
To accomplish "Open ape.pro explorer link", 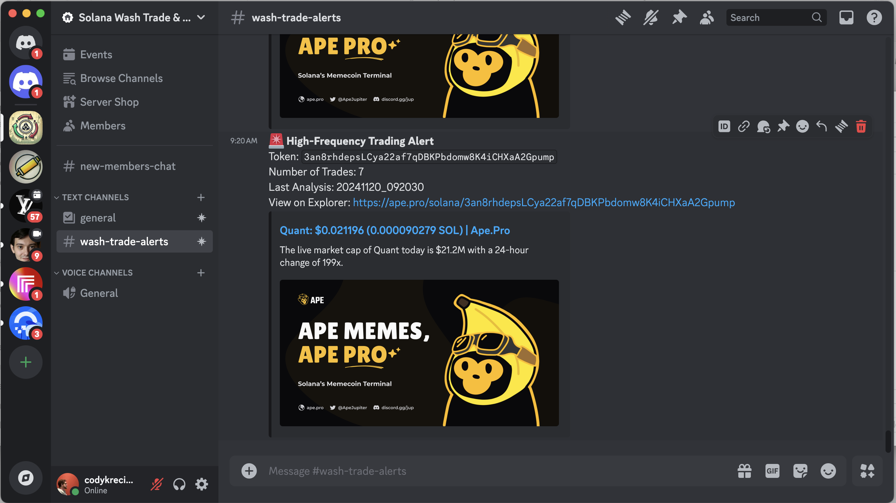I will 544,202.
